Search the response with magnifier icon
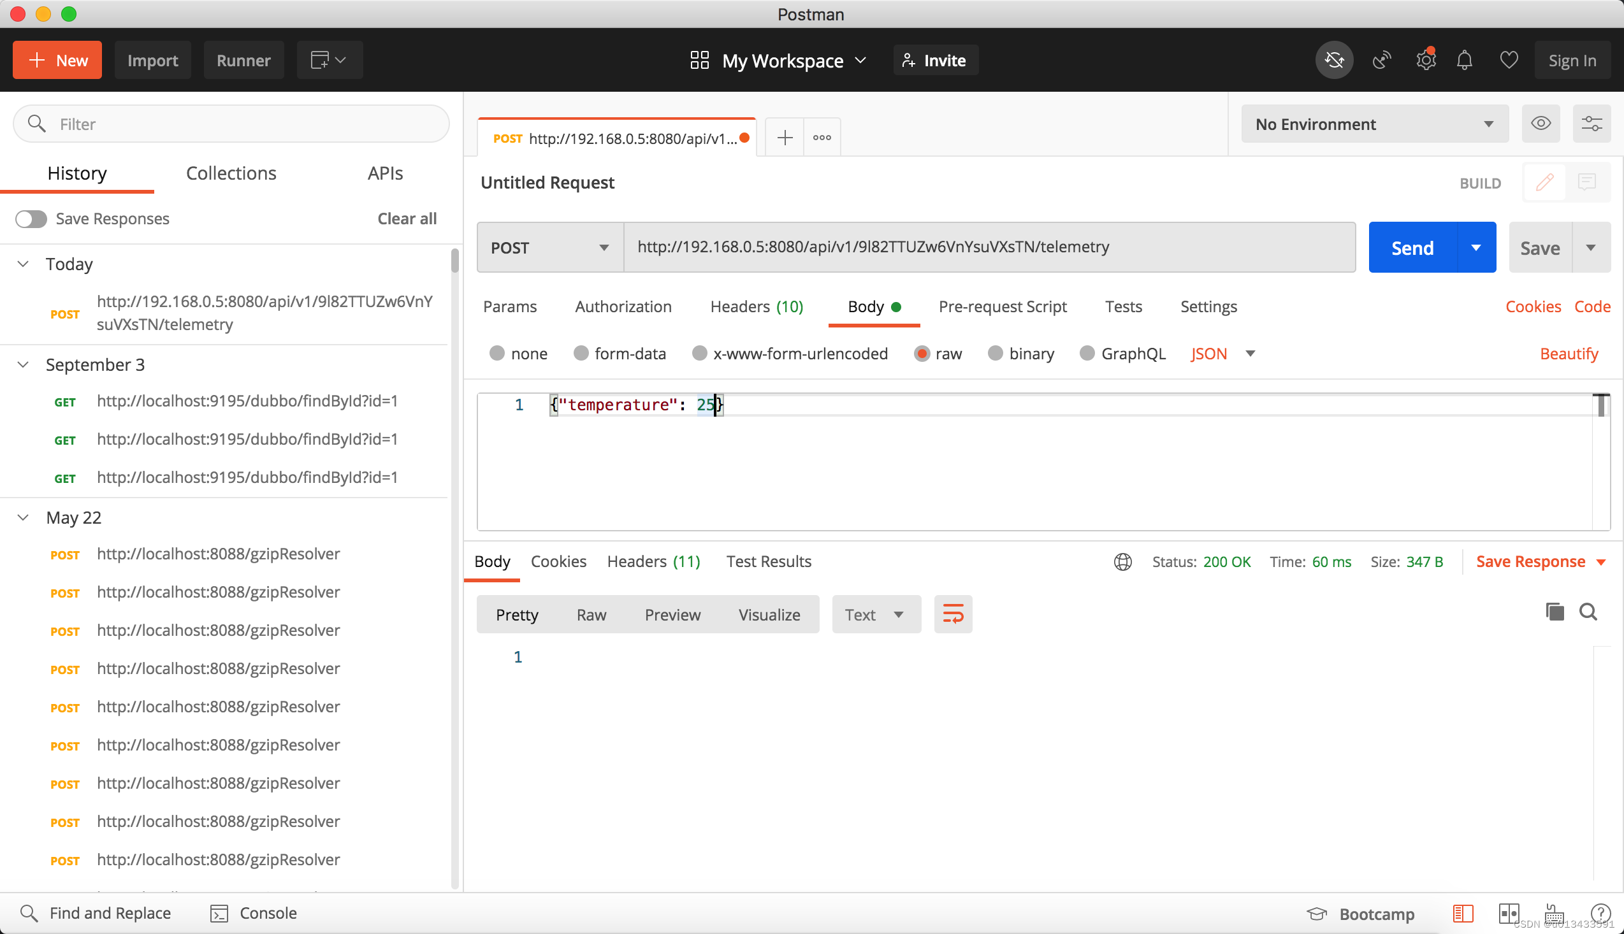The height and width of the screenshot is (934, 1624). 1588,612
